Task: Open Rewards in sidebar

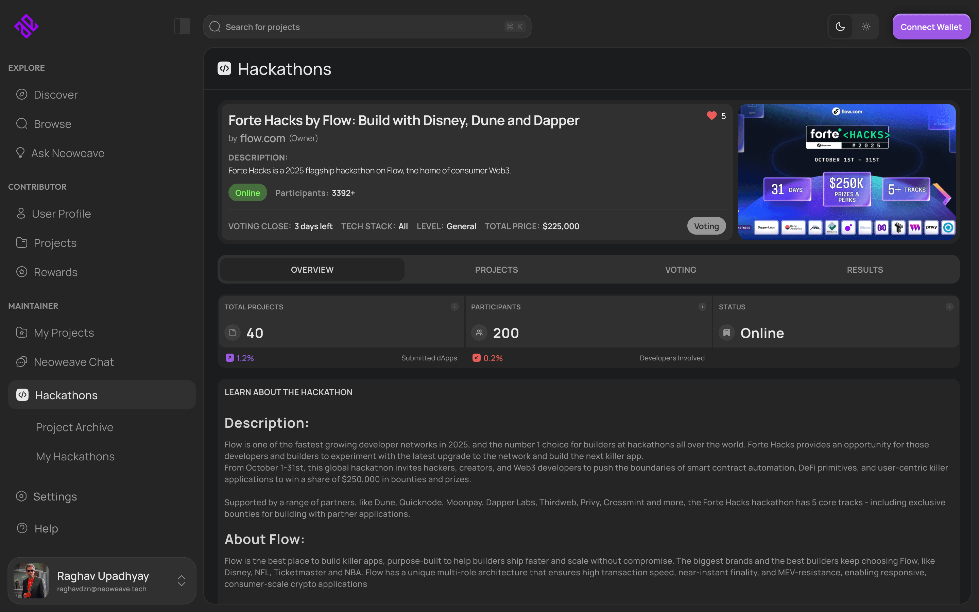Action: pos(55,272)
